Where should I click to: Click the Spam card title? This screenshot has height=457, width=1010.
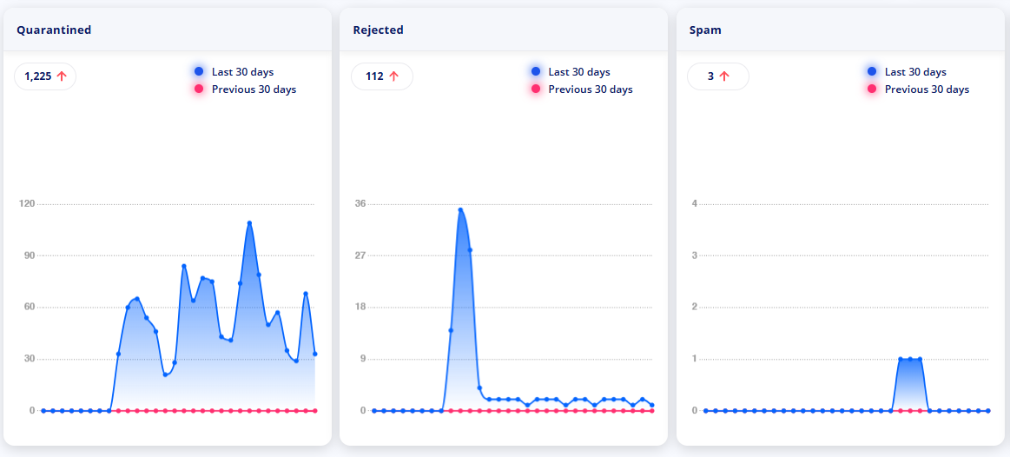[x=704, y=30]
